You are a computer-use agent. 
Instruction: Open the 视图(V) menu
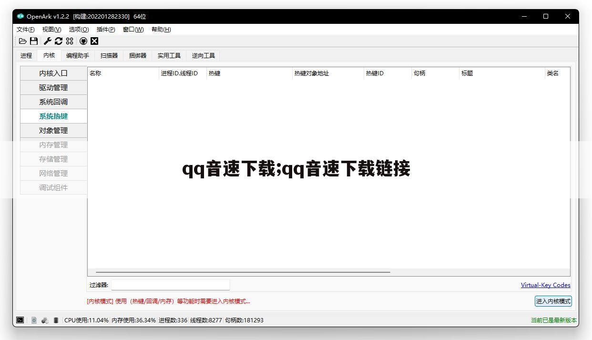click(x=51, y=29)
